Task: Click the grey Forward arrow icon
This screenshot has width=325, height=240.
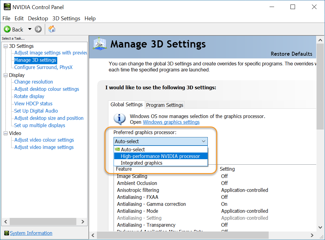Action: point(38,29)
